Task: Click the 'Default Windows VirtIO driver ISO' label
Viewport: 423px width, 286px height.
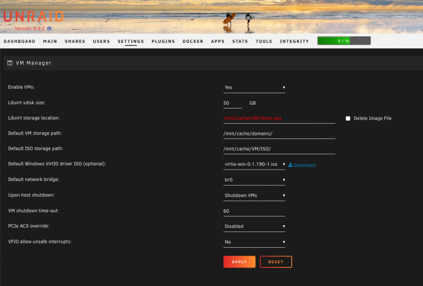Action: [57, 164]
